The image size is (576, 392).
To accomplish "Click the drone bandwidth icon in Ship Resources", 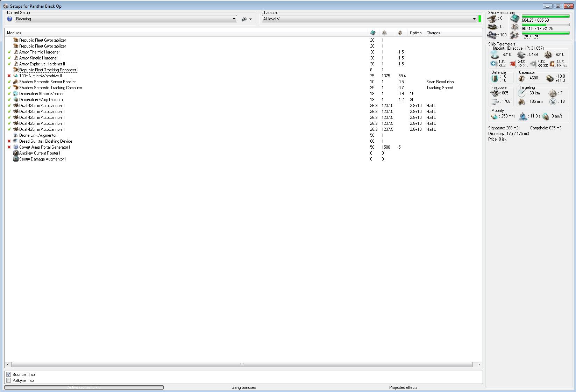I will pos(515,35).
